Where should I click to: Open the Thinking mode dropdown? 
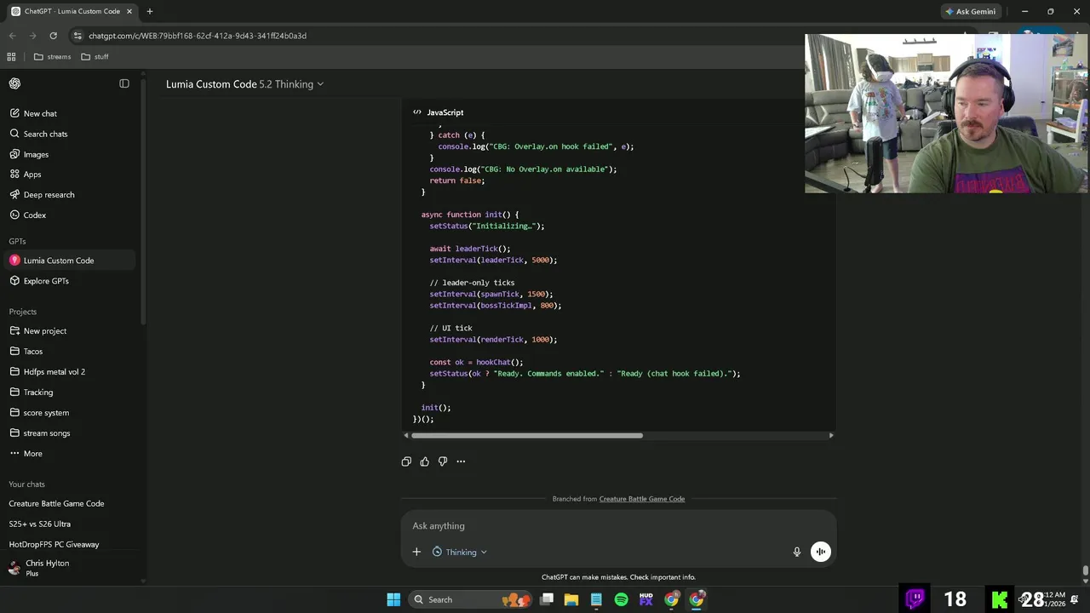coord(460,552)
